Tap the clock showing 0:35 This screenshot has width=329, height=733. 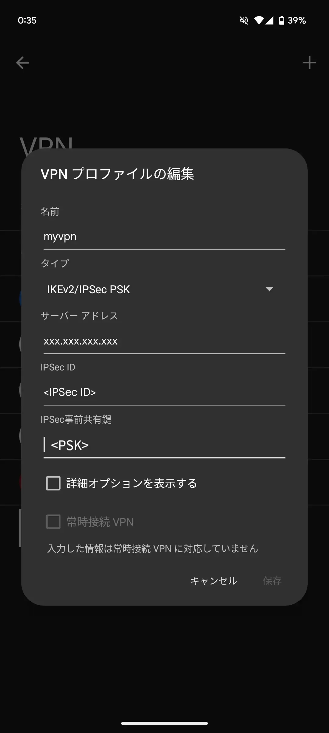[x=27, y=21]
